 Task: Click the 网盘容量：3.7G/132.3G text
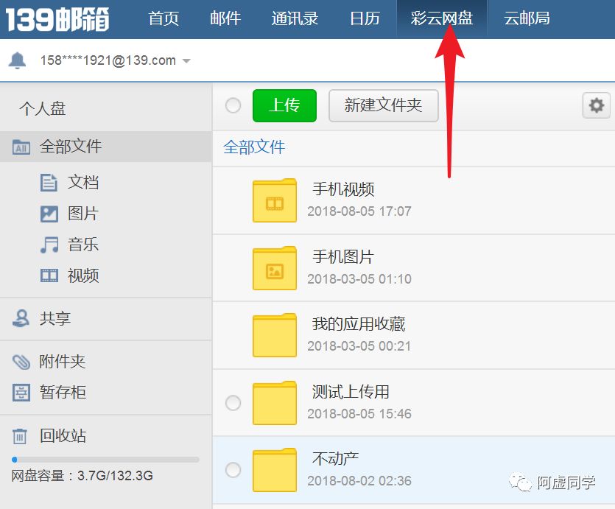(82, 476)
